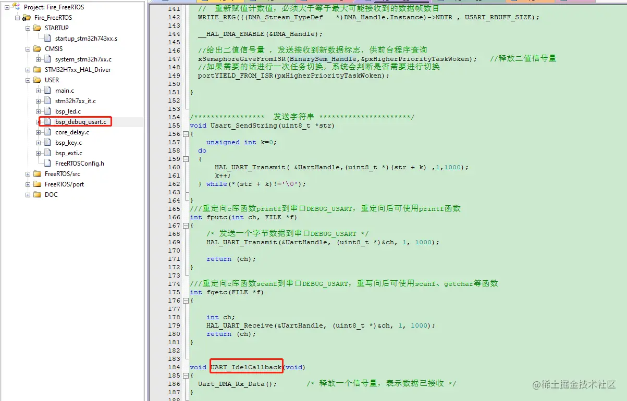Click the FreeRTOS/port group label

(64, 184)
